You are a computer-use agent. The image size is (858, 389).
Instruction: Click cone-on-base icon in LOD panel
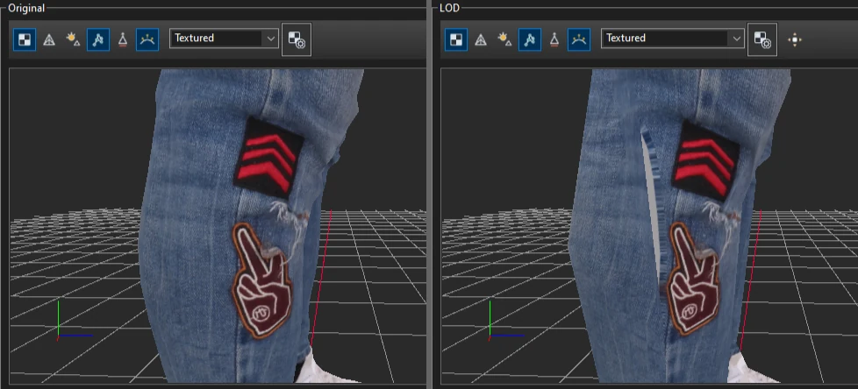pos(554,39)
